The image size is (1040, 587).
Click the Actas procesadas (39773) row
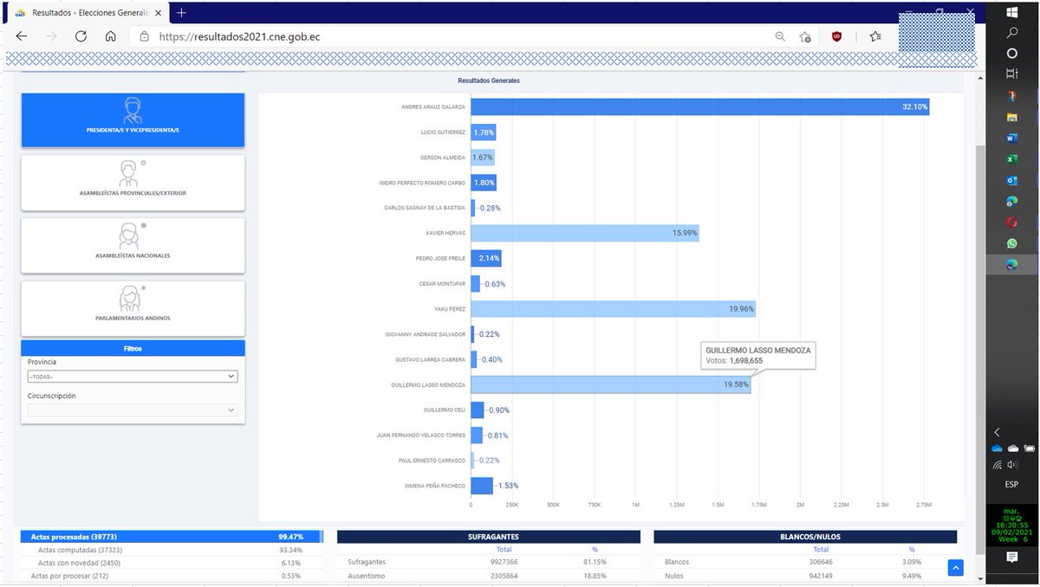pyautogui.click(x=171, y=537)
